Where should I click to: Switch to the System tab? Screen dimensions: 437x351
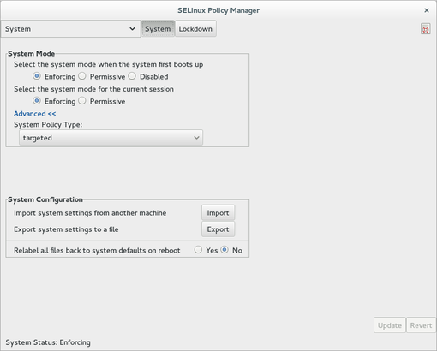[158, 29]
